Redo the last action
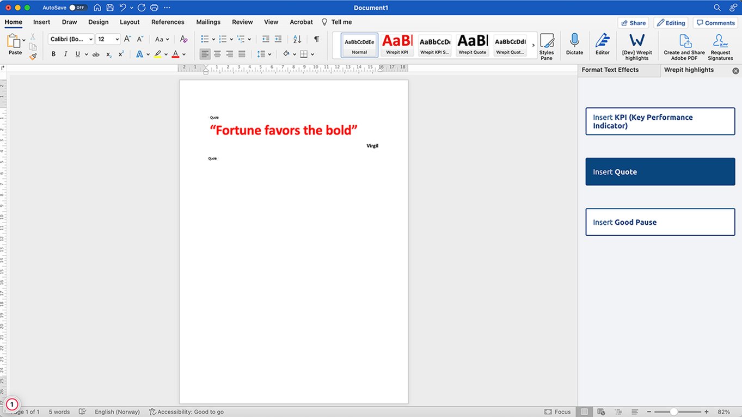Image resolution: width=742 pixels, height=417 pixels. 142,8
